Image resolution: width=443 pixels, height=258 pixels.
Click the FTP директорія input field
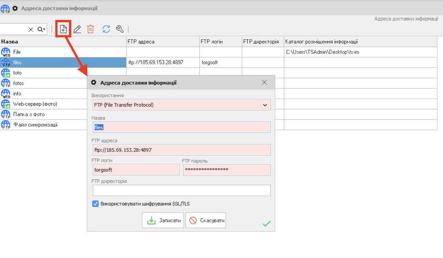pyautogui.click(x=181, y=190)
